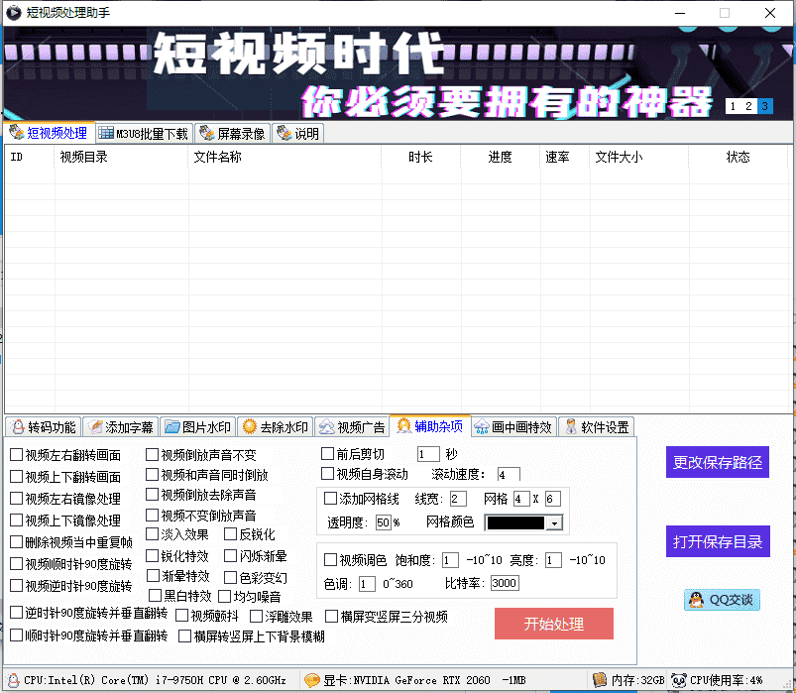The width and height of the screenshot is (796, 693).
Task: Click 开始处理 button
Action: [554, 624]
